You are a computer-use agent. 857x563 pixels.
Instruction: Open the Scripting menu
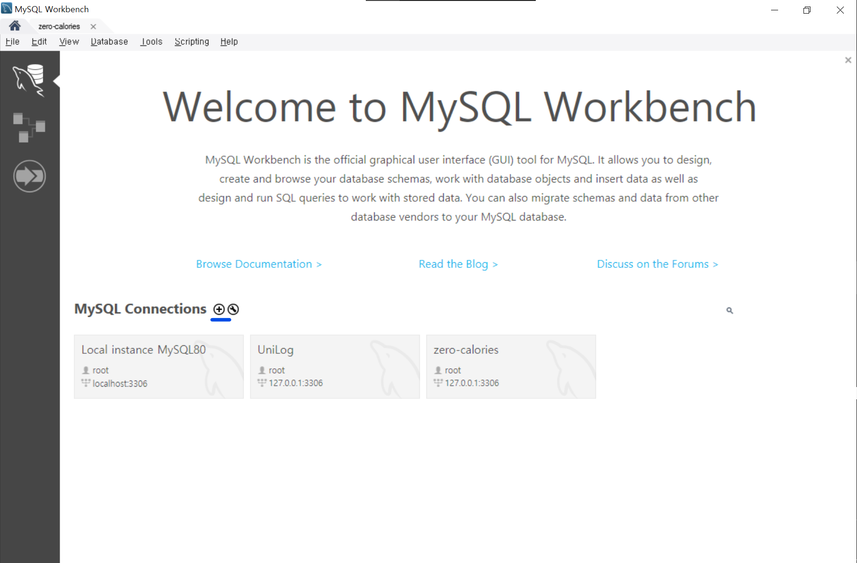pos(192,42)
